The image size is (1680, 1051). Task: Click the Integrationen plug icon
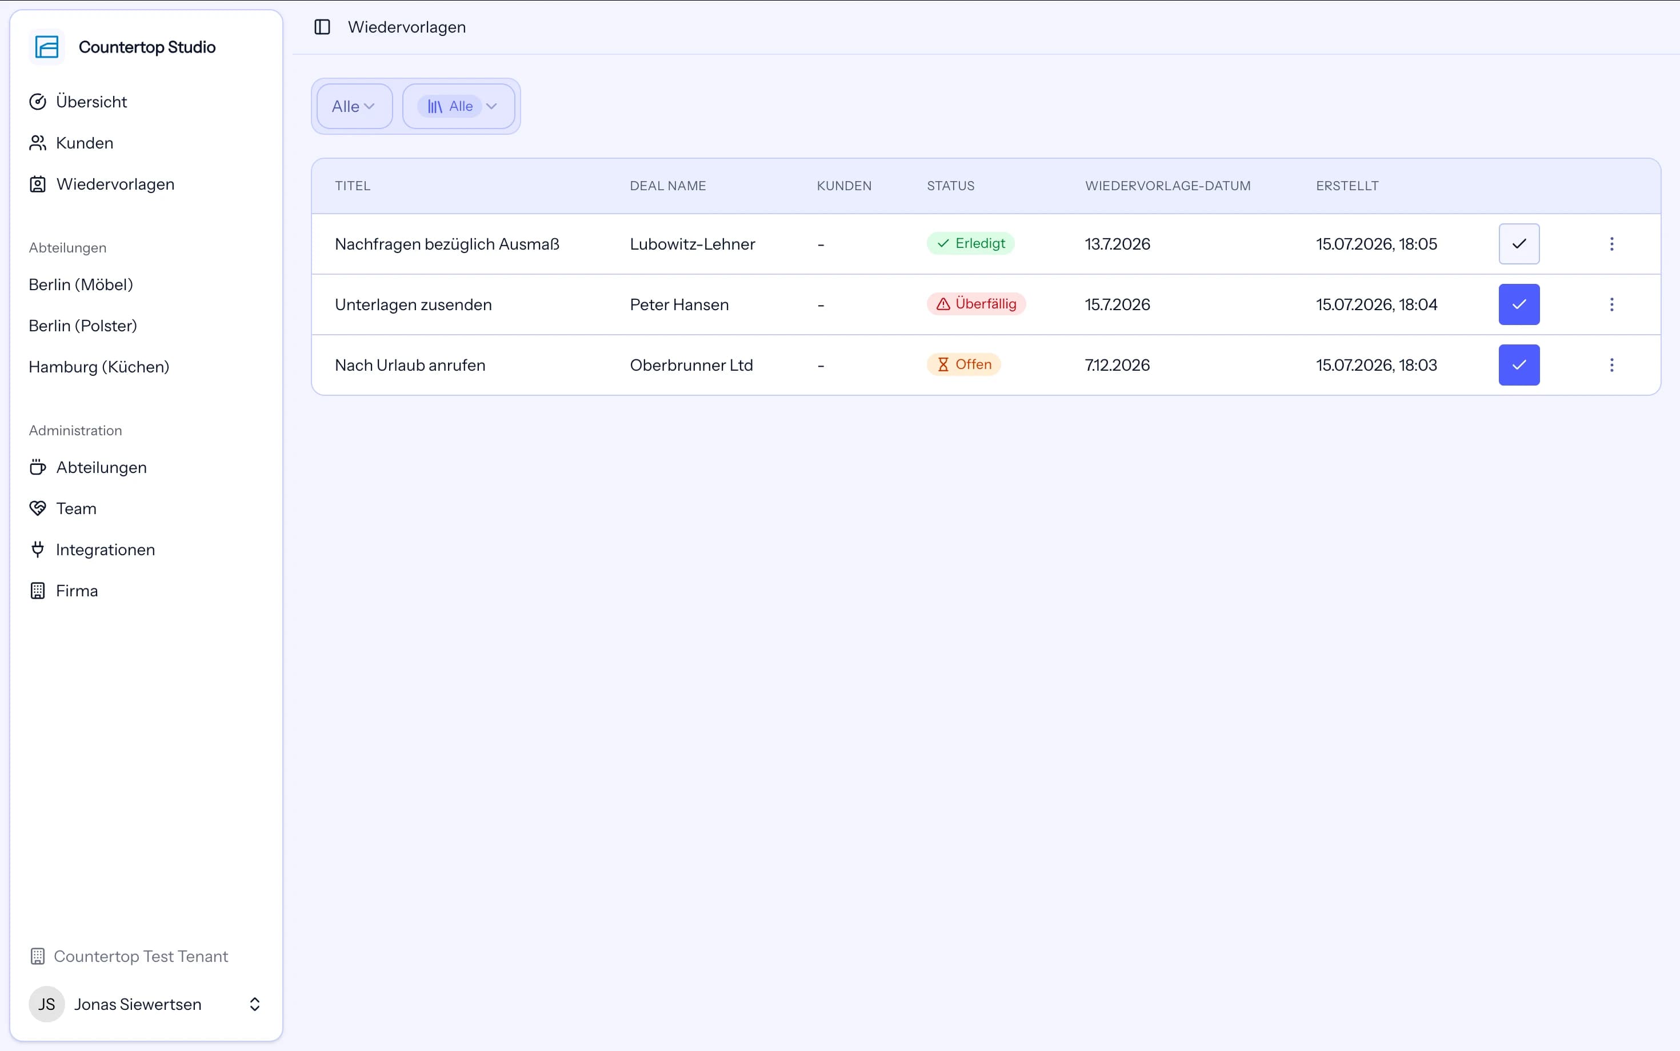38,550
